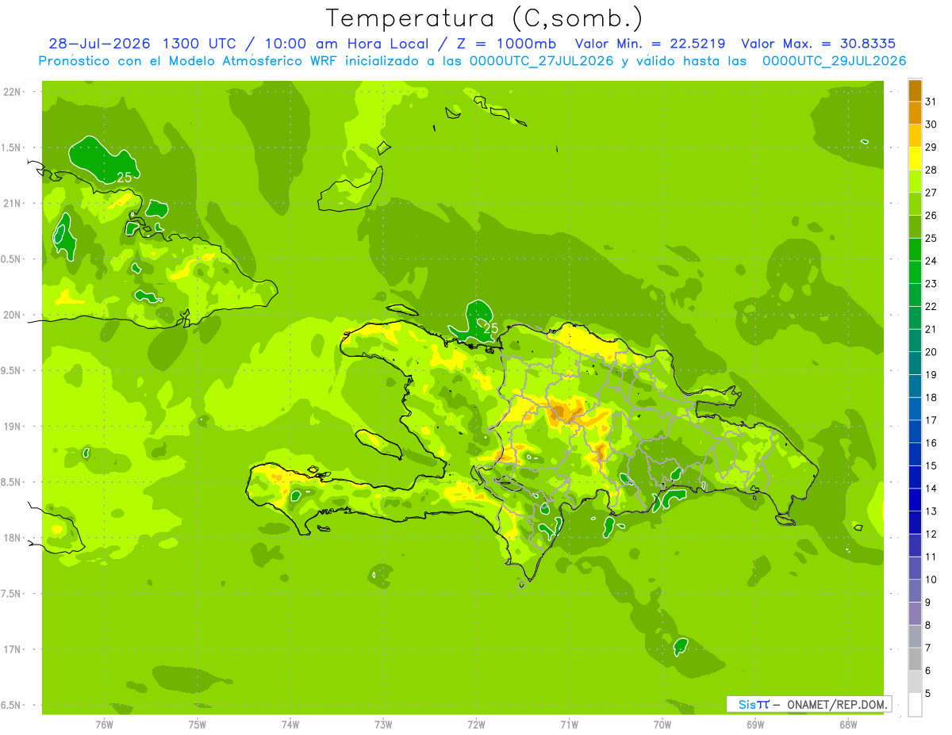Click the white colorbar band below 5
The height and width of the screenshot is (735, 952).
pyautogui.click(x=915, y=705)
